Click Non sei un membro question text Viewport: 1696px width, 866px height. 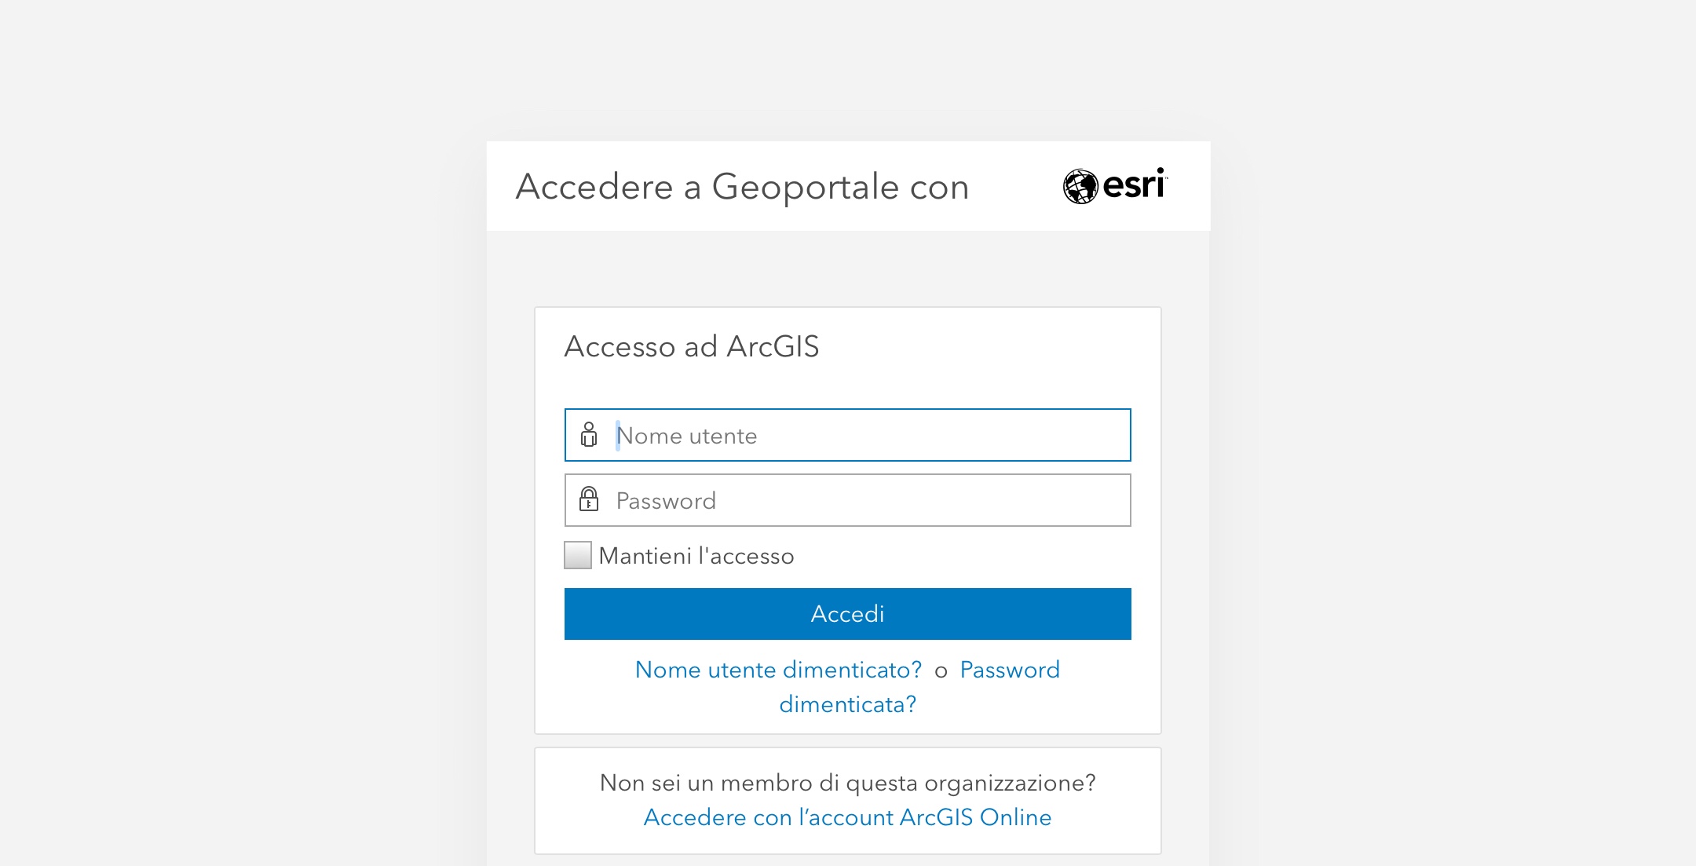click(848, 783)
